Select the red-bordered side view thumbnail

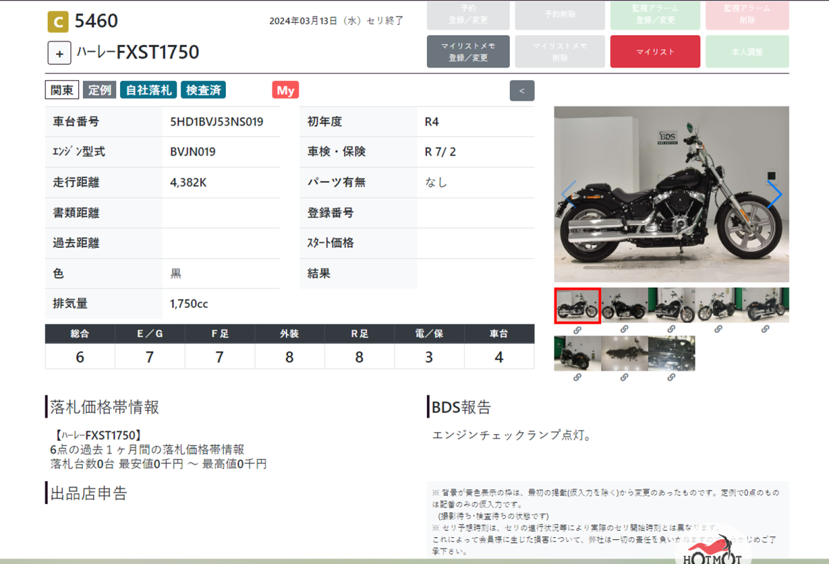577,306
